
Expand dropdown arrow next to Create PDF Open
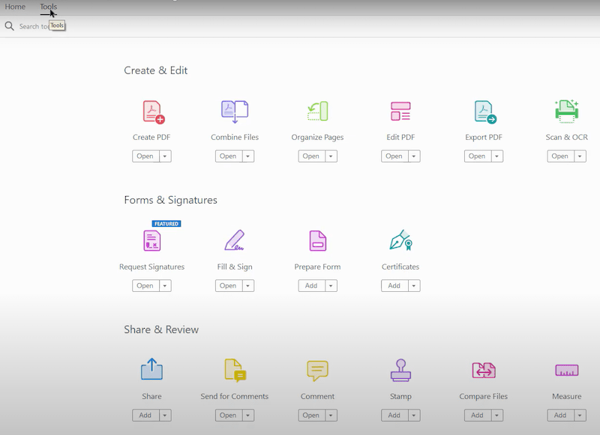coord(165,156)
